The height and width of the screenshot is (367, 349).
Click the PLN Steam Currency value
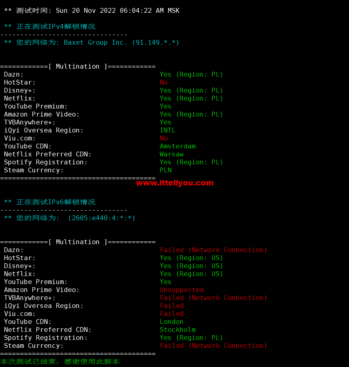pos(166,170)
